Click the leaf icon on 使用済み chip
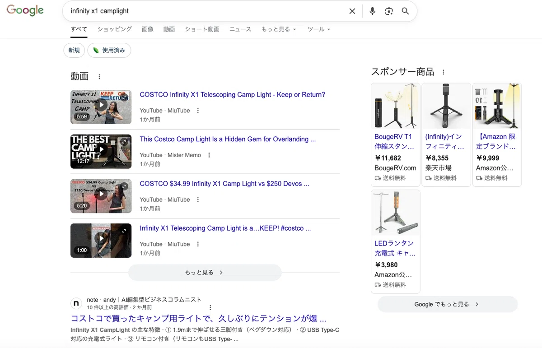Viewport: 542px width, 348px height. (x=96, y=50)
